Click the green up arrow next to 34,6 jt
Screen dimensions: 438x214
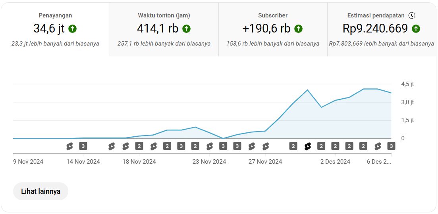pyautogui.click(x=72, y=29)
